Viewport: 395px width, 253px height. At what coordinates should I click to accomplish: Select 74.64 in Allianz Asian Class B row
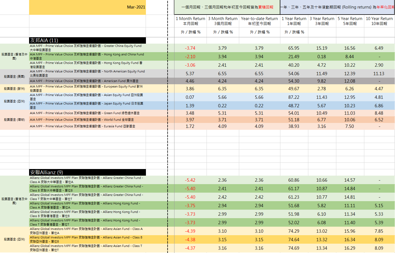(x=294, y=240)
